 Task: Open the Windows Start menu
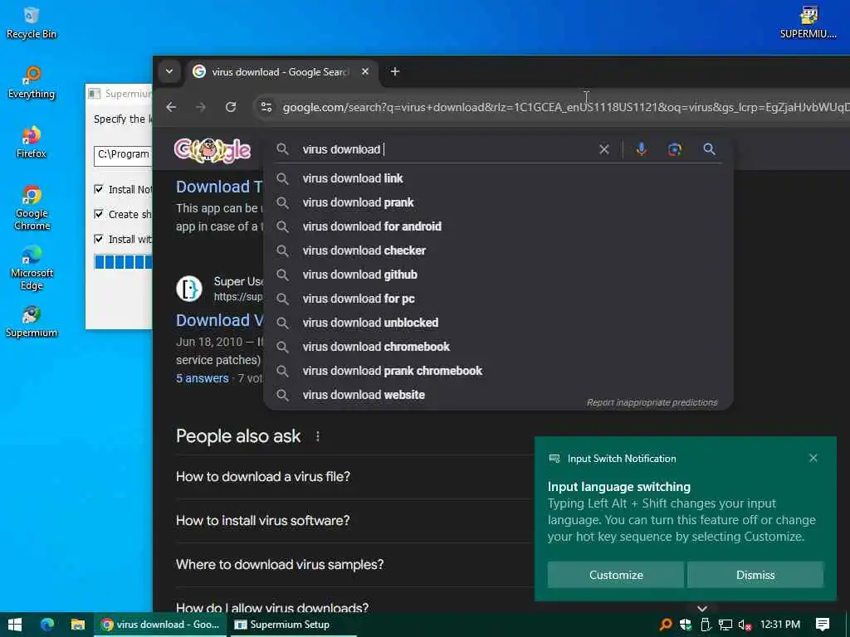pos(15,625)
